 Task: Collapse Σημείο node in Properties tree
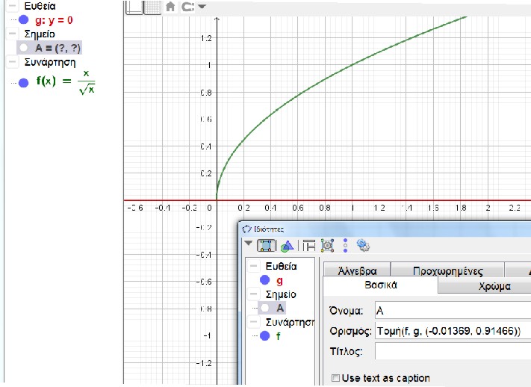[x=253, y=294]
